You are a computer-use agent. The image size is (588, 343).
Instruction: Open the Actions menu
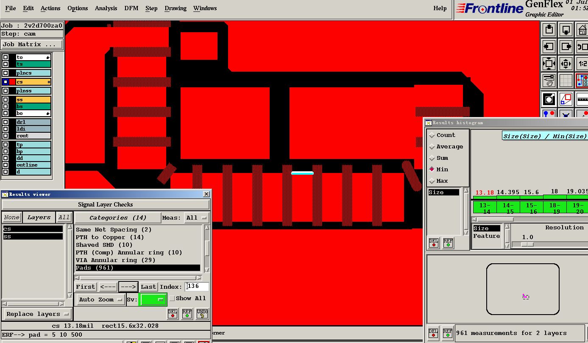point(50,8)
